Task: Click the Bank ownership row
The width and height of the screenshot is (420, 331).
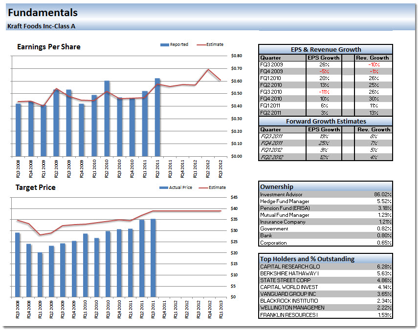Action: [326, 235]
